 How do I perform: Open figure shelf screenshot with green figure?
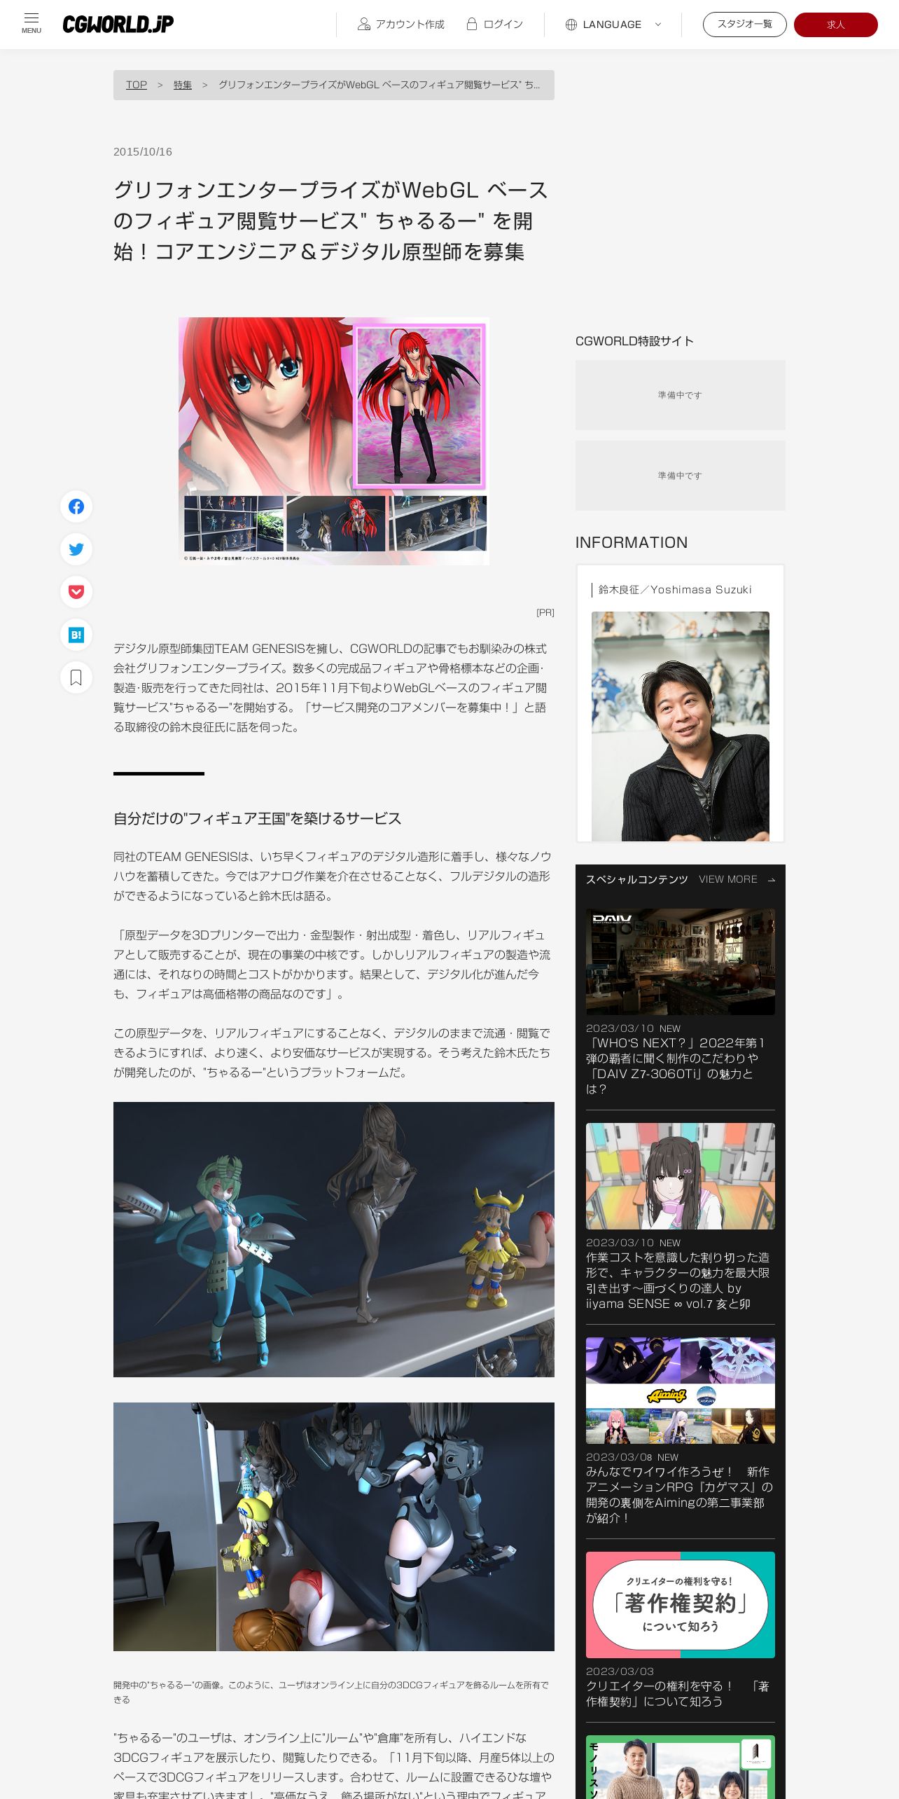pos(334,1239)
